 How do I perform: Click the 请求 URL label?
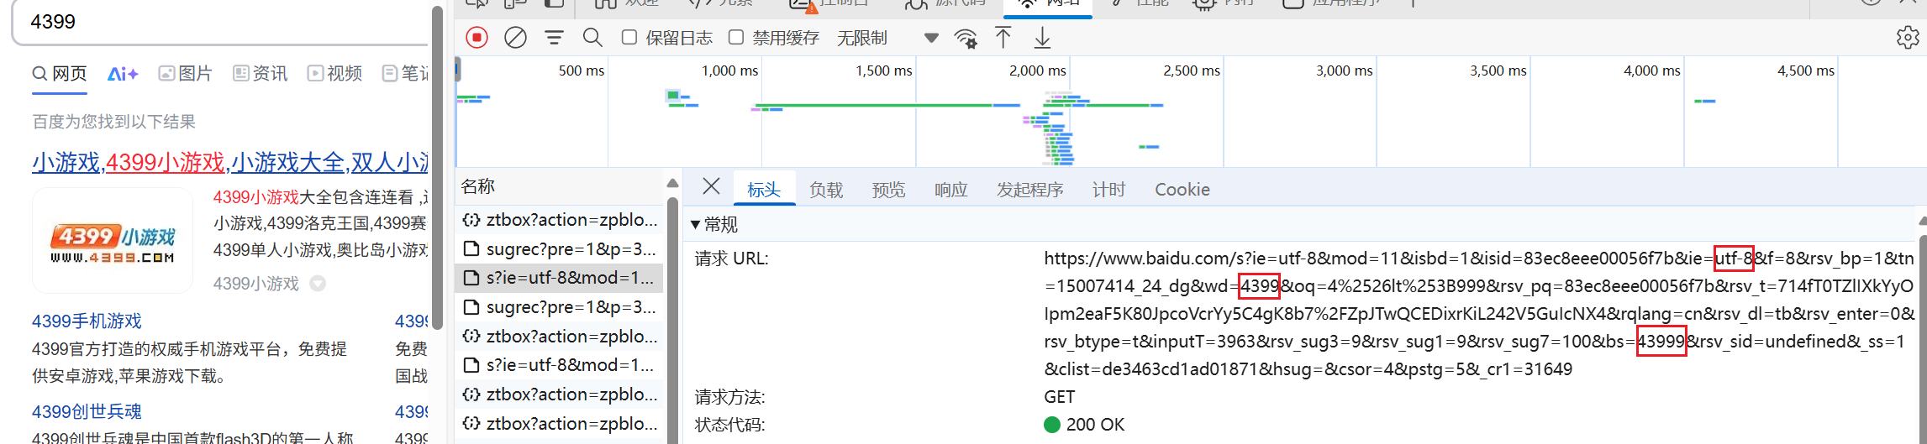(x=732, y=259)
